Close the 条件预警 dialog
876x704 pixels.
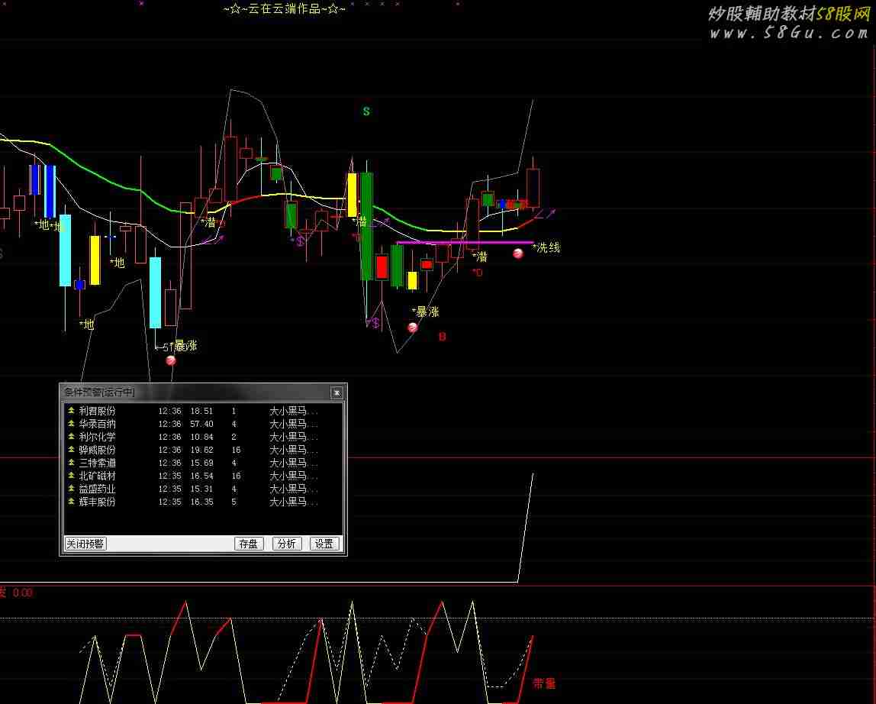(x=337, y=392)
